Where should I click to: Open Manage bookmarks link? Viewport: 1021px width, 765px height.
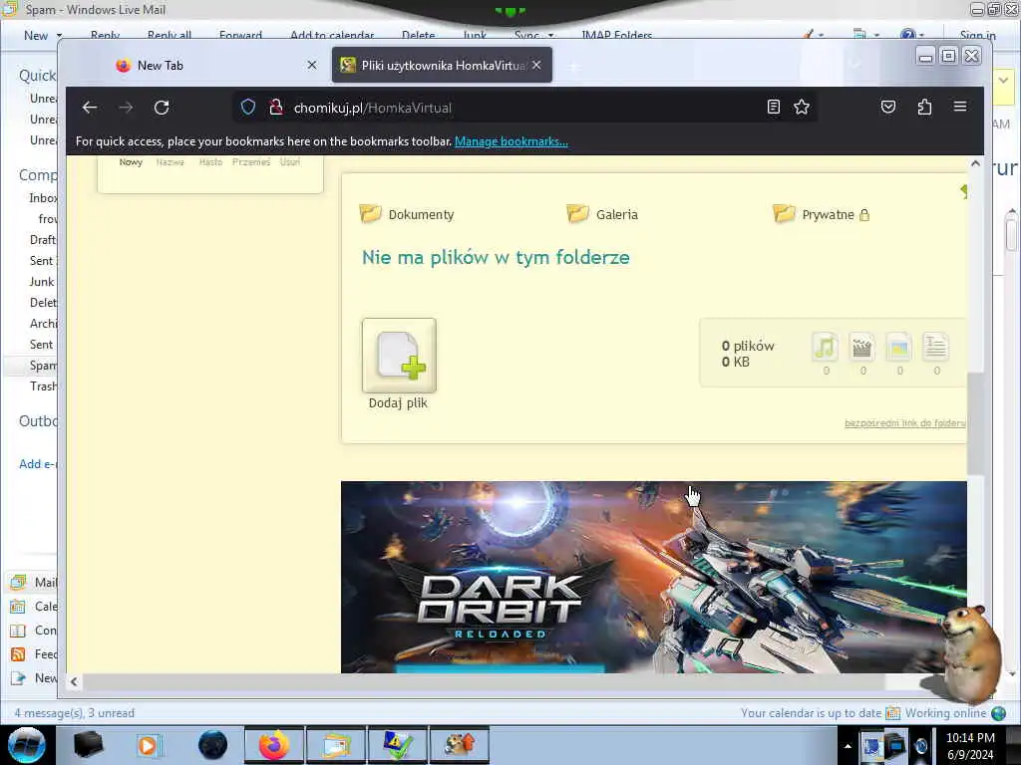coord(511,141)
